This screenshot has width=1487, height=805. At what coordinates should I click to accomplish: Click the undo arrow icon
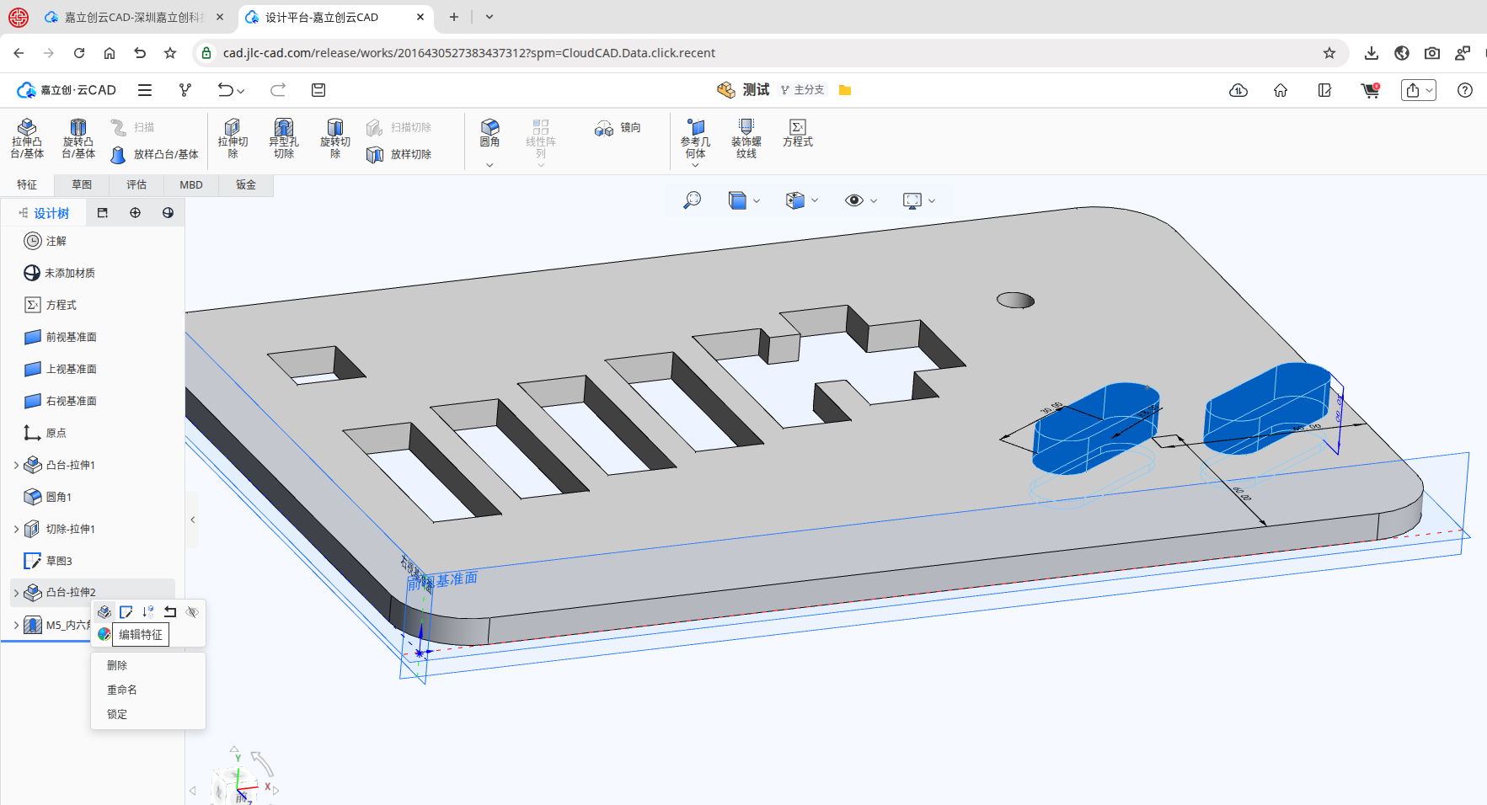225,90
